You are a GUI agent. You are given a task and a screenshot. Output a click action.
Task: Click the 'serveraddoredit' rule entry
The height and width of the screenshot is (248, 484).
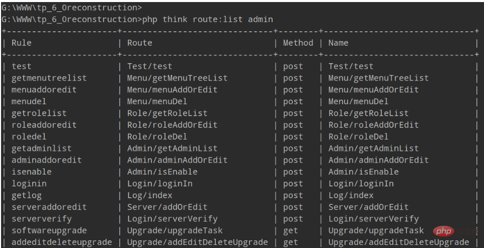tap(49, 207)
